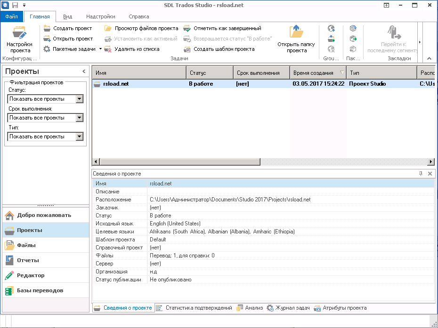Expand ribbon overflow arrow on right
This screenshot has width=438, height=328.
coord(420,42)
